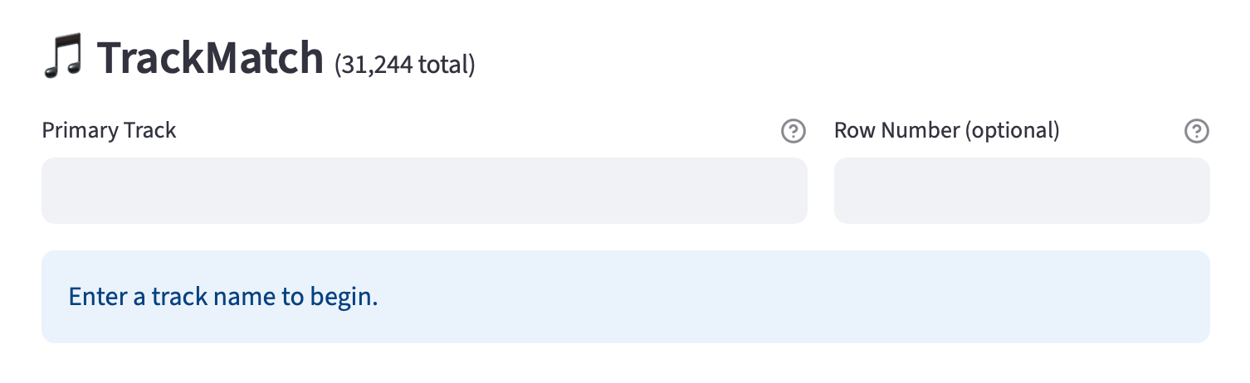
Task: Click into the Row Number input box
Action: [x=1022, y=191]
